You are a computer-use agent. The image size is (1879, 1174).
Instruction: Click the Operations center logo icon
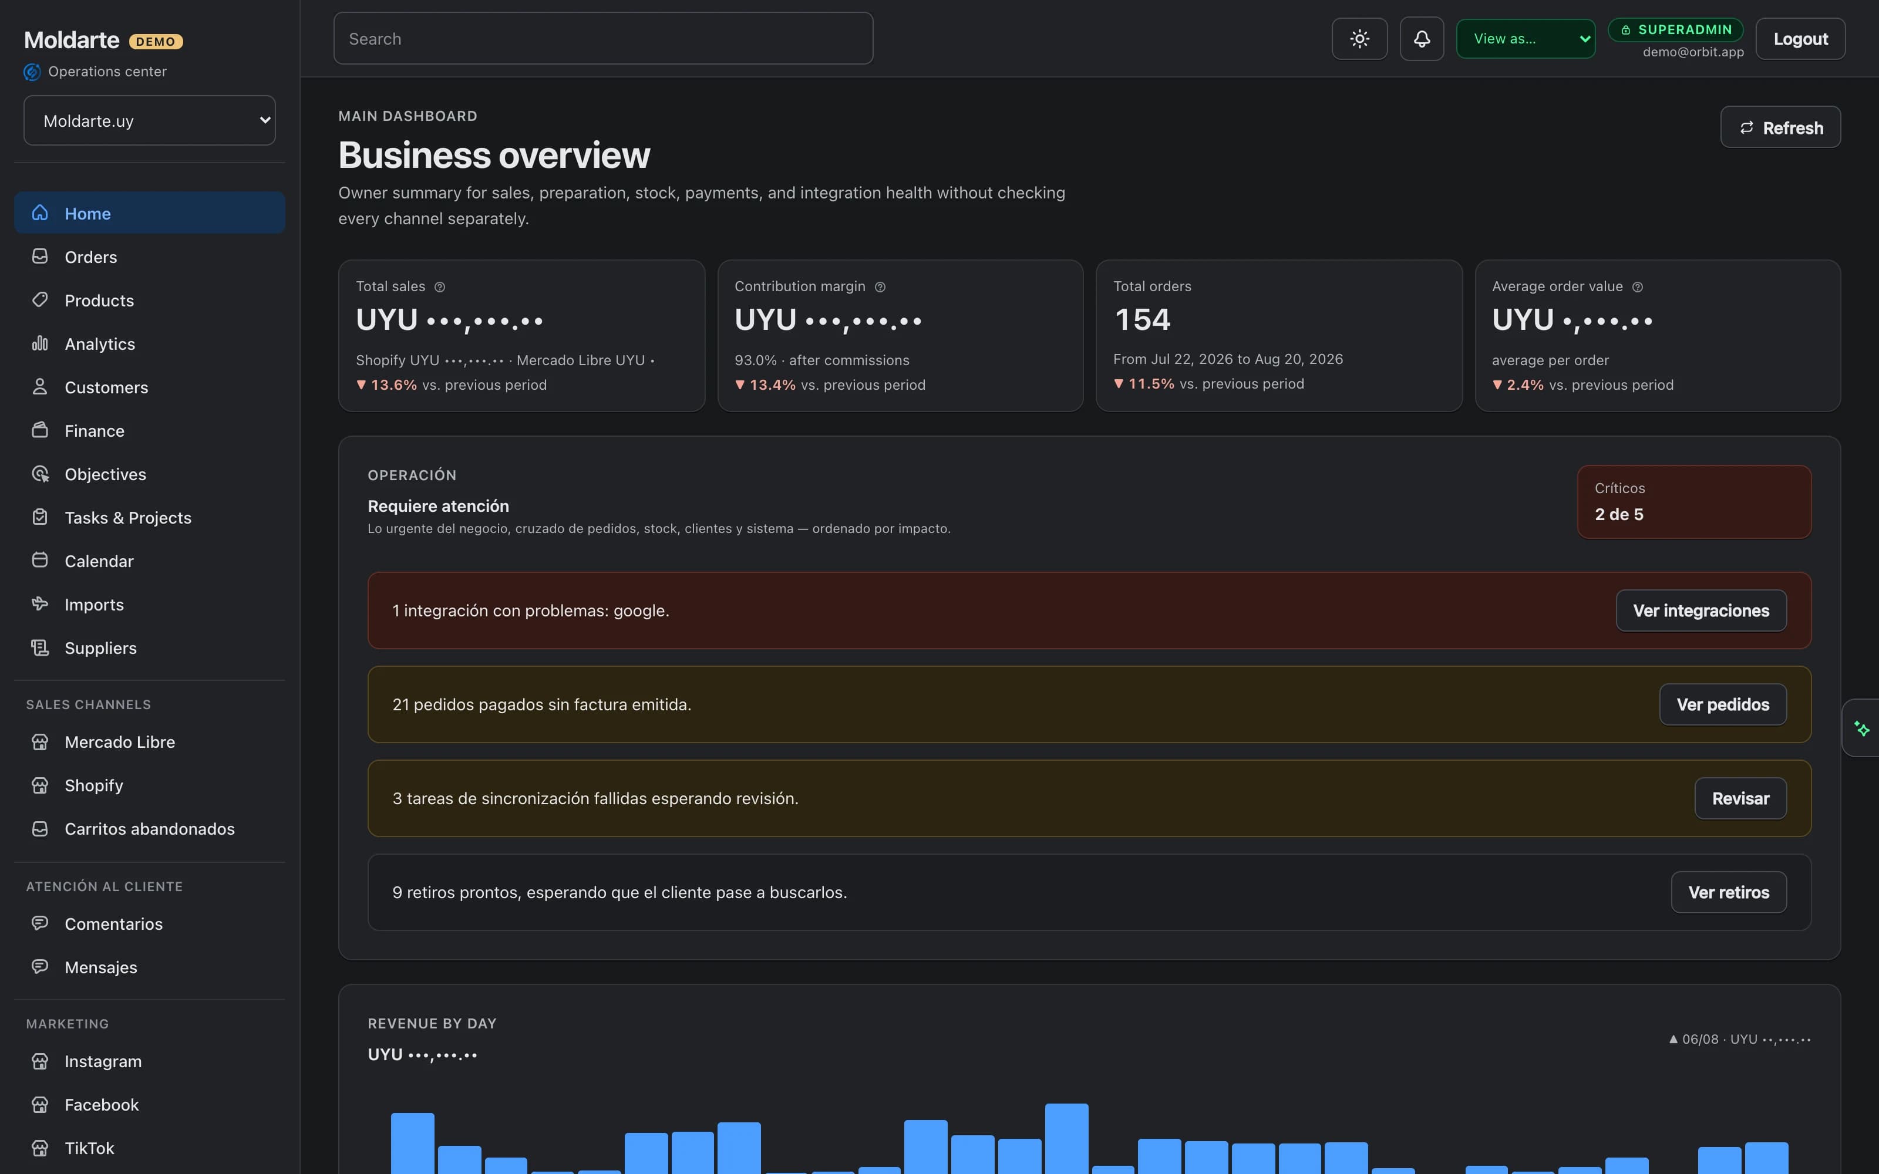pos(32,72)
